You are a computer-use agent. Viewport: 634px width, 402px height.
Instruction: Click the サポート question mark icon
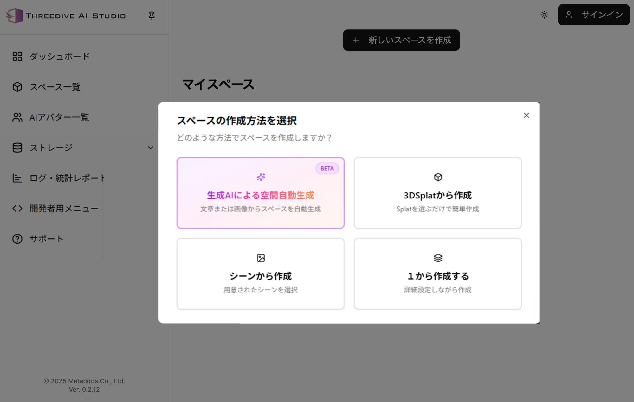[17, 239]
